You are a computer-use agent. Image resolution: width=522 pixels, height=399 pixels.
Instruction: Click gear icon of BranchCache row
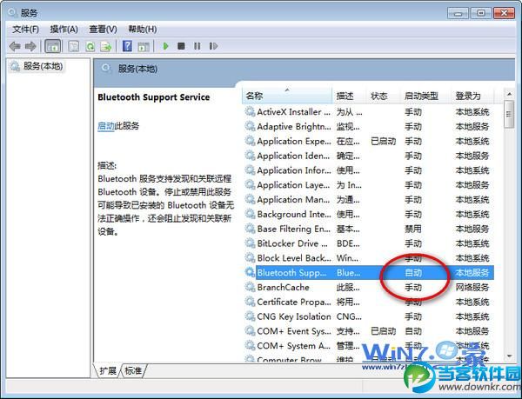[x=250, y=287]
